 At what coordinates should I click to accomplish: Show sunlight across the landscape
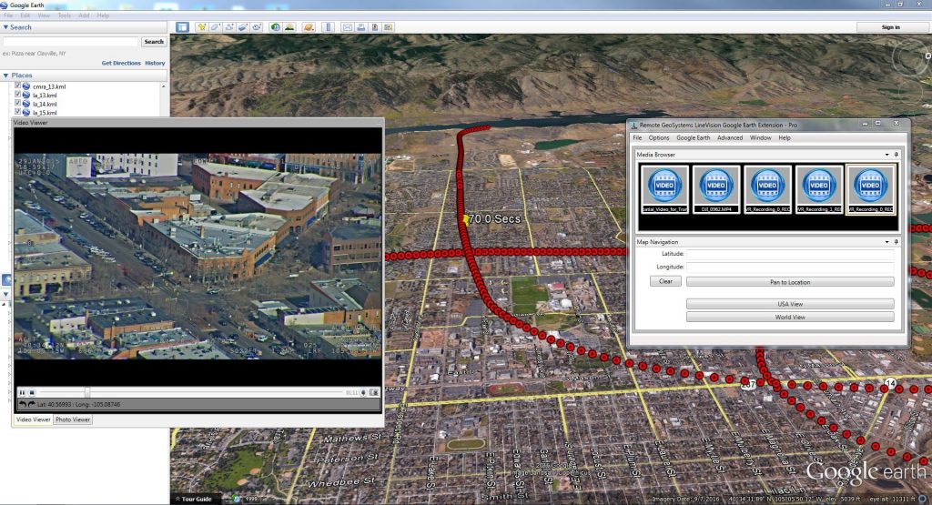point(289,27)
